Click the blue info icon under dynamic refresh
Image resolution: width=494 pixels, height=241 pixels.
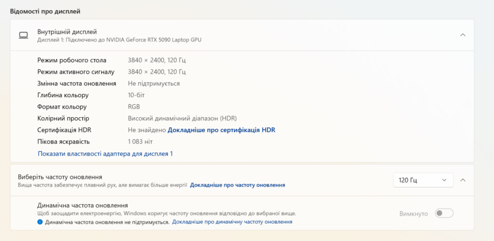(40, 222)
